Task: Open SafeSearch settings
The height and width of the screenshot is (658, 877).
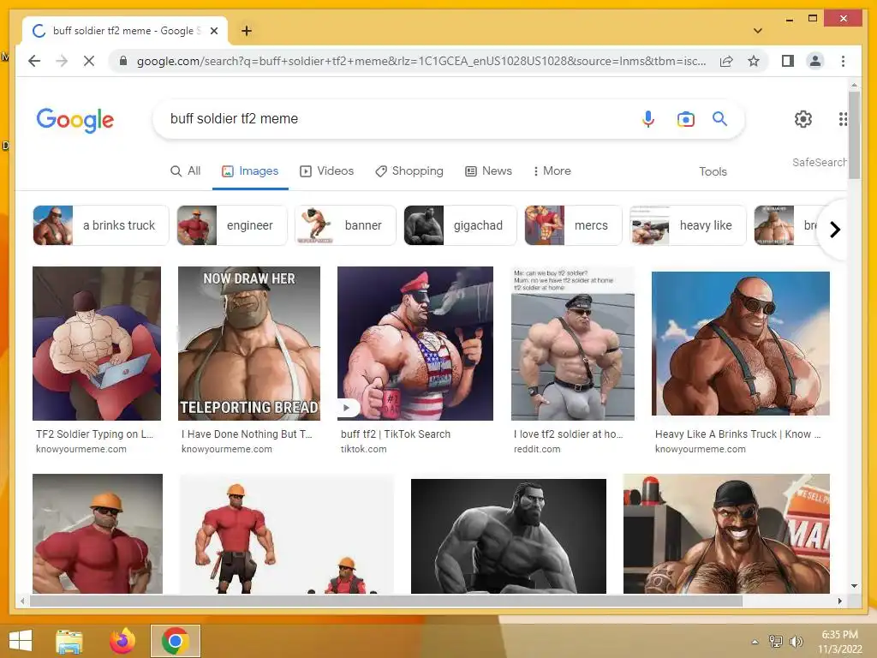Action: [819, 162]
